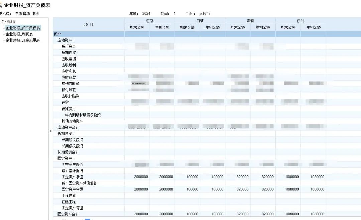The height and width of the screenshot is (220, 361).
Task: Click the blue page number button at bottom
Action: click(x=87, y=219)
